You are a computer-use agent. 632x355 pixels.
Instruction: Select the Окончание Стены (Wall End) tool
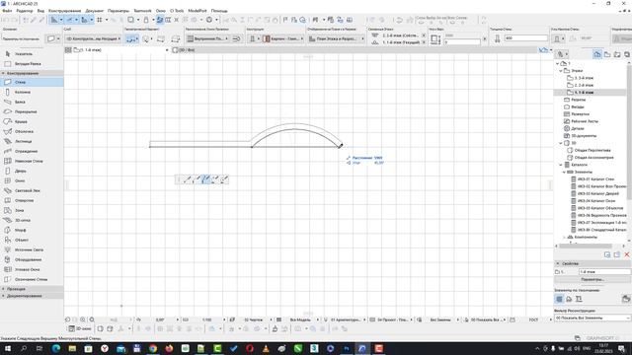click(x=32, y=279)
